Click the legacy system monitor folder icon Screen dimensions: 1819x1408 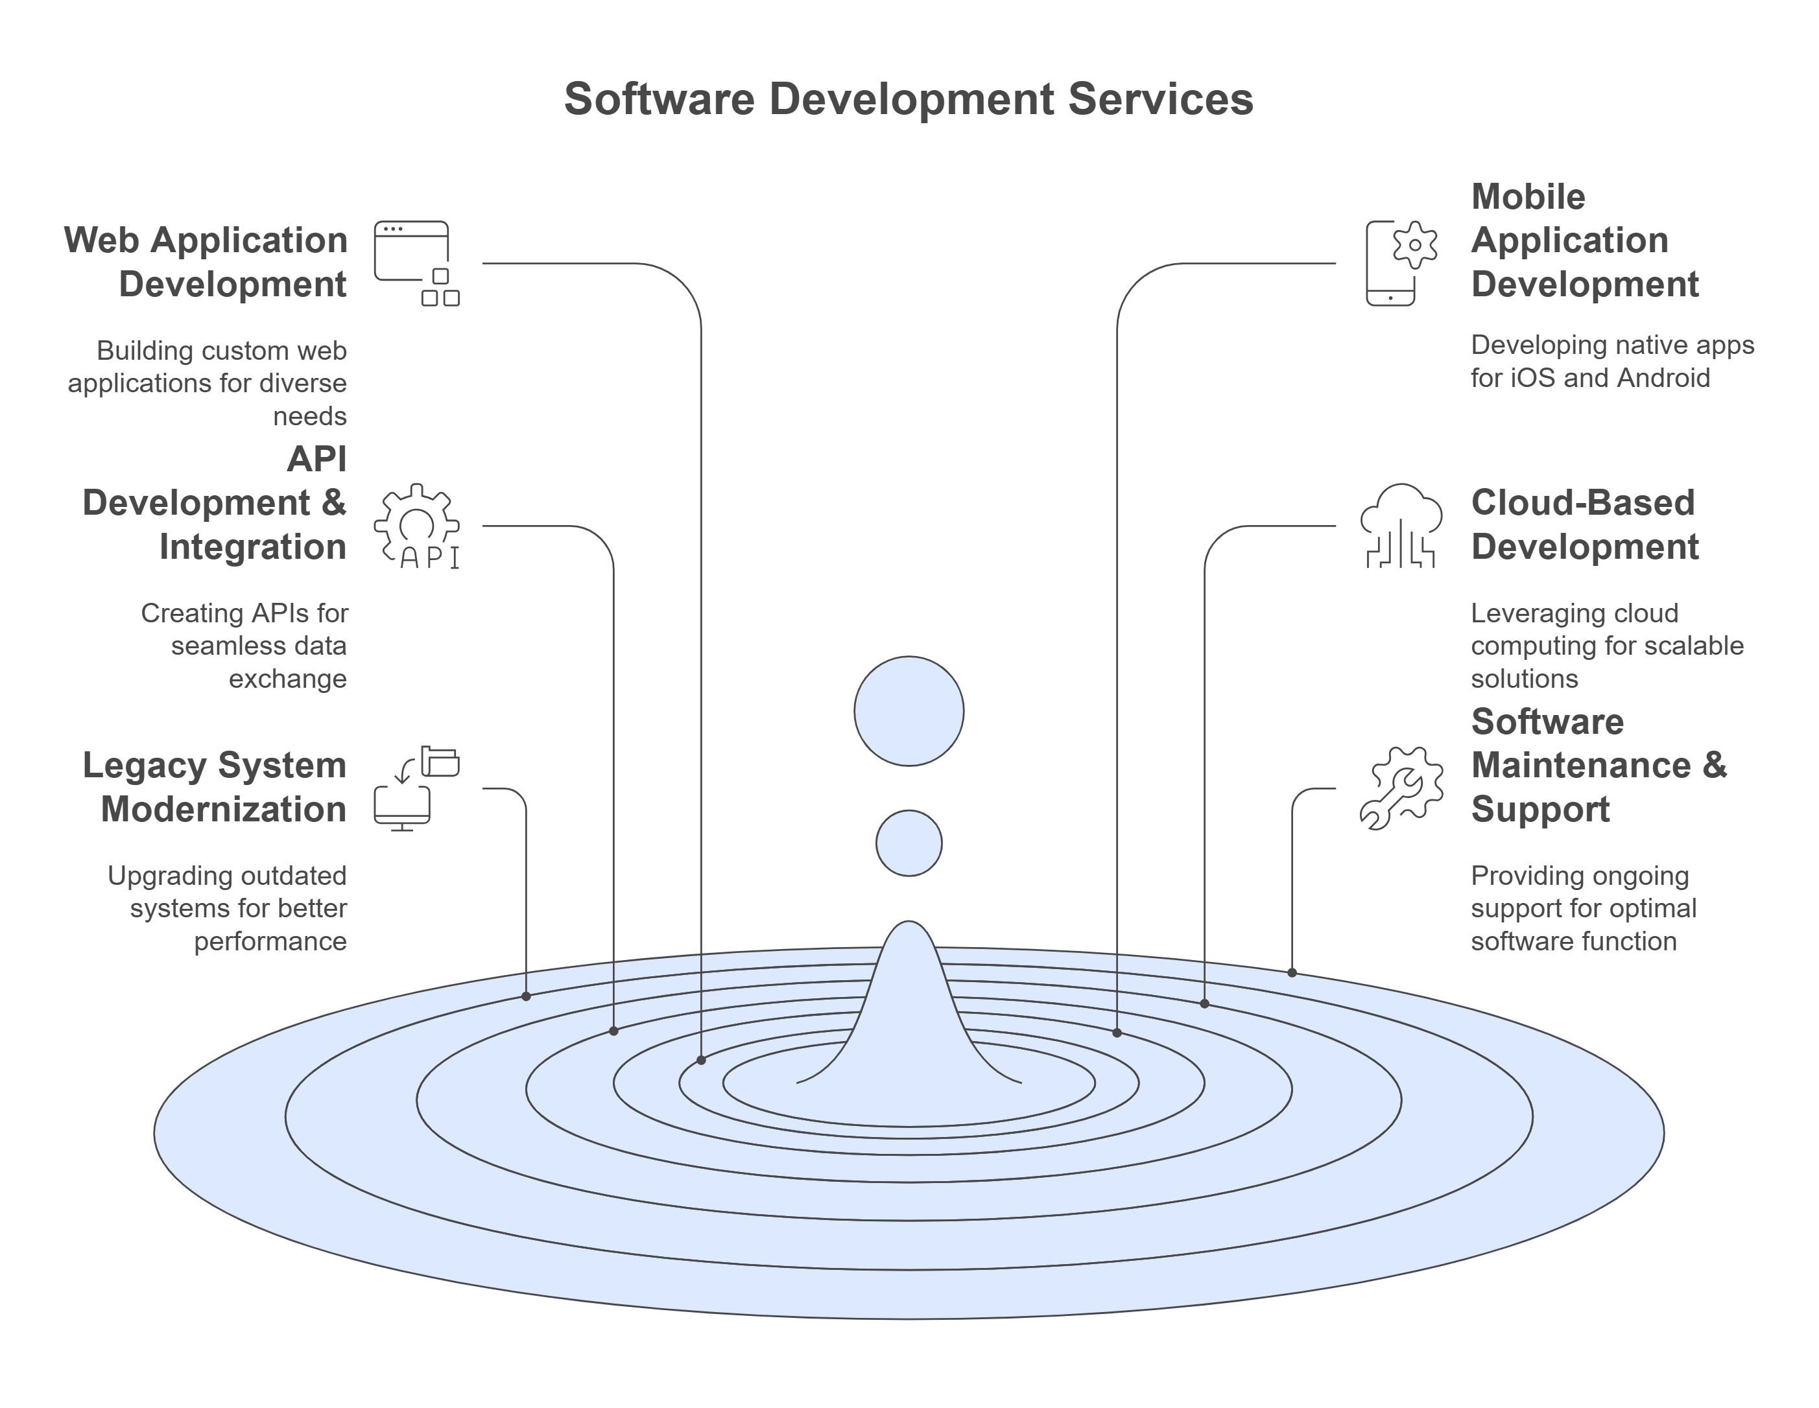(x=416, y=788)
